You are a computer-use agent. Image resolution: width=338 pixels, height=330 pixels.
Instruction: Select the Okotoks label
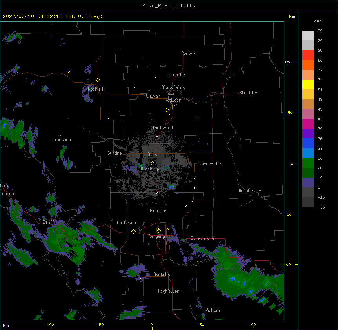pos(162,274)
